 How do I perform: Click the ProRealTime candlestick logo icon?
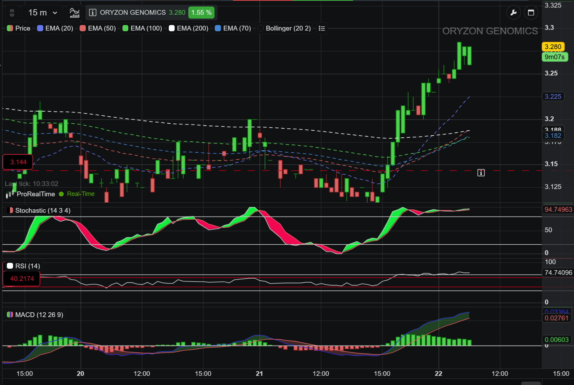pyautogui.click(x=10, y=194)
